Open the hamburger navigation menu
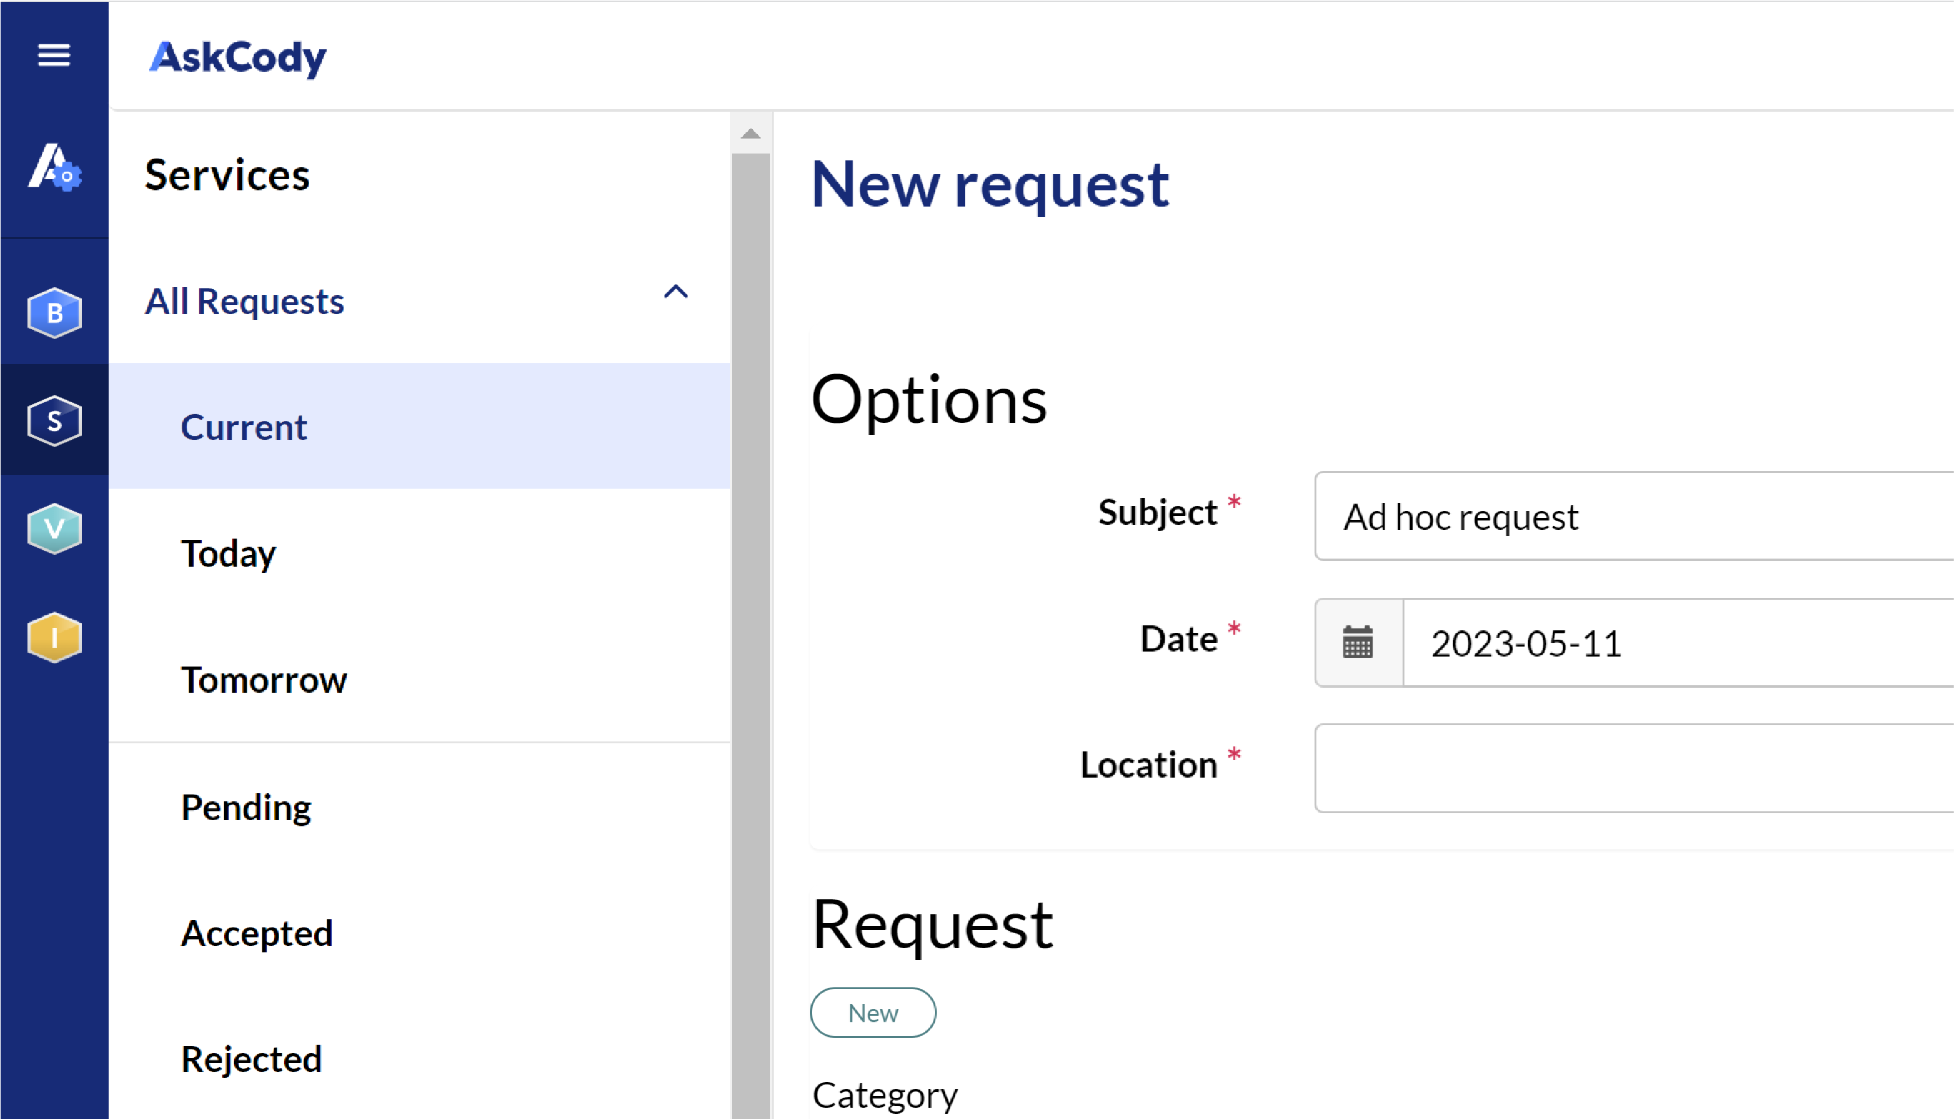The image size is (1954, 1119). click(x=54, y=56)
